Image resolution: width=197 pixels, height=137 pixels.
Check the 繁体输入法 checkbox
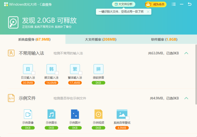[x=80, y=73]
